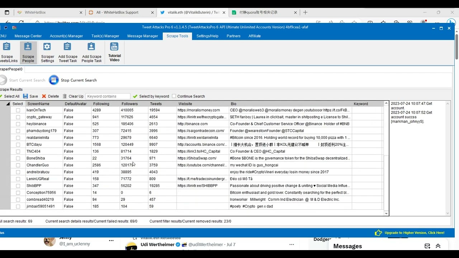
Task: Select checkbox for BTCdayu row
Action: point(18,145)
